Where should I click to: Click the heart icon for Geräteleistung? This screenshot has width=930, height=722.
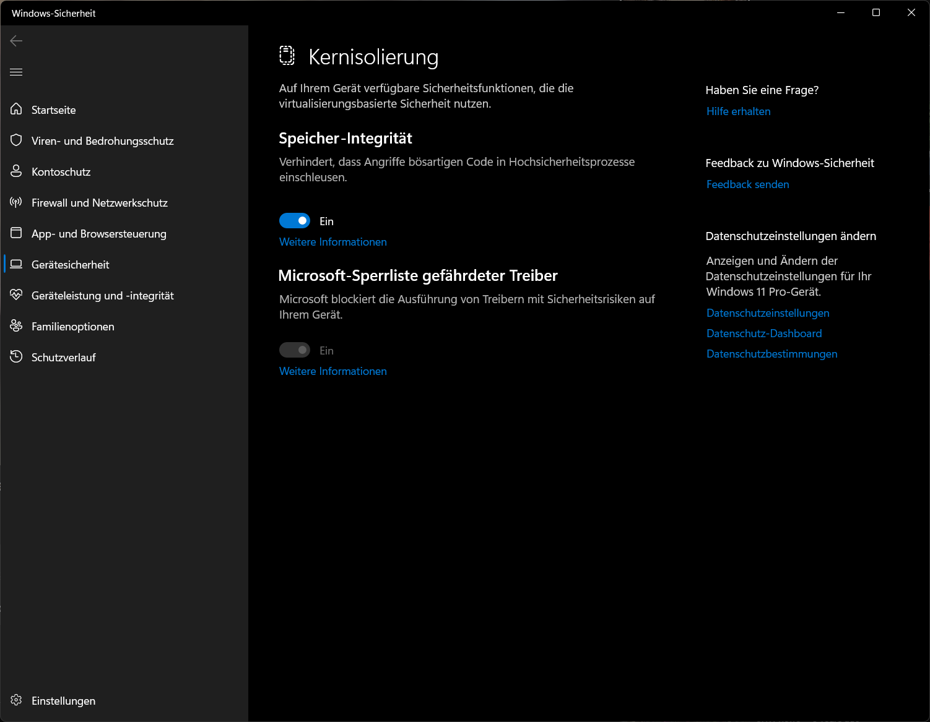(x=16, y=295)
